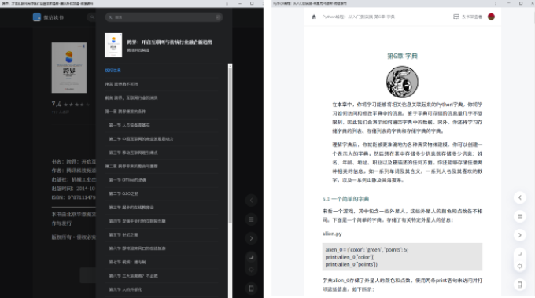Click the round icon at search field's right end

point(218,17)
